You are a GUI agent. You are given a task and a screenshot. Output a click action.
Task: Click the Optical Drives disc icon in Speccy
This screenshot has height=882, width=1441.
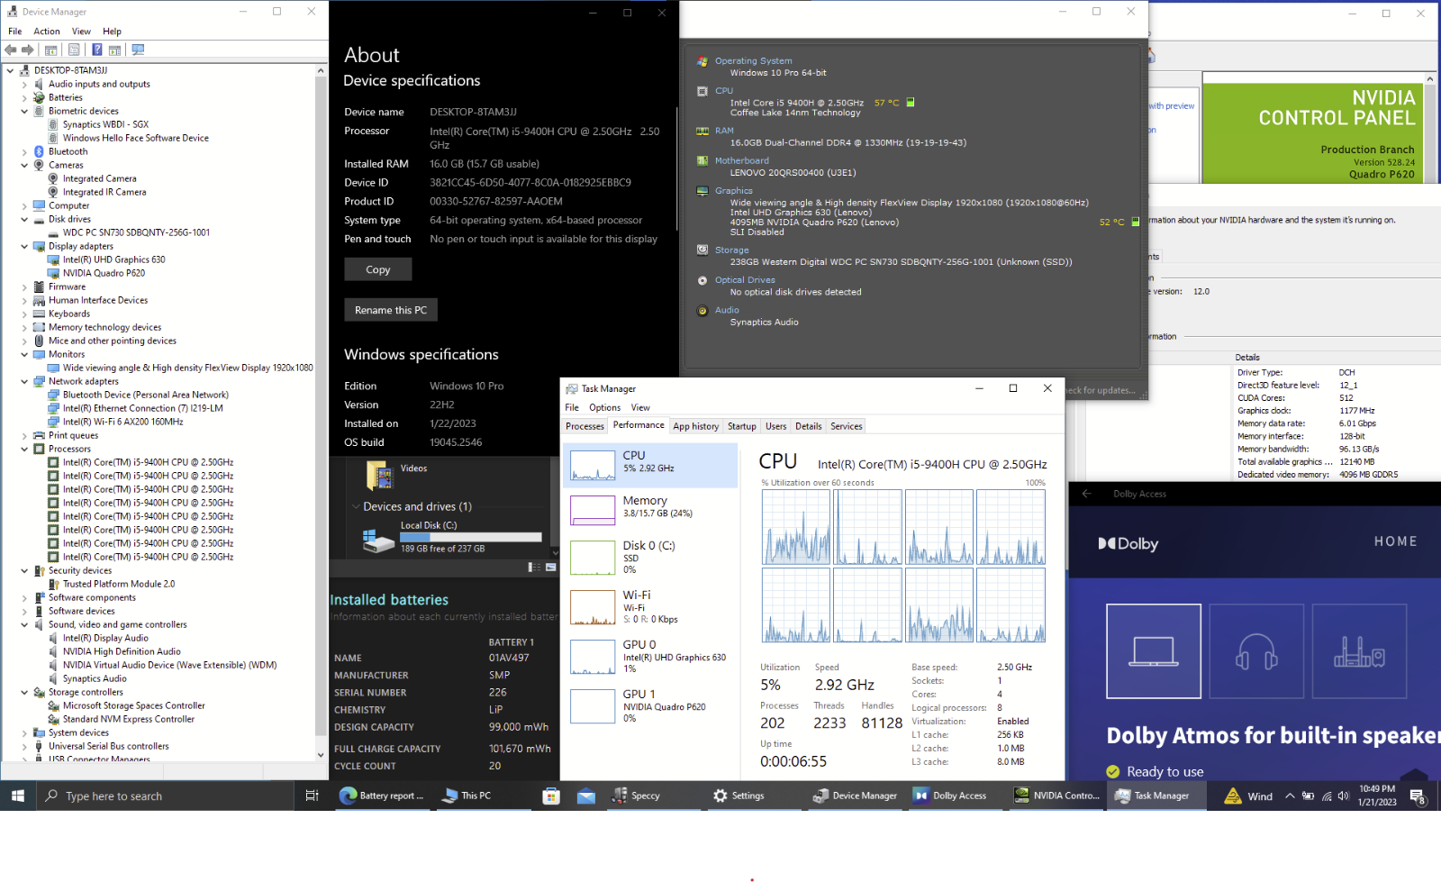702,280
